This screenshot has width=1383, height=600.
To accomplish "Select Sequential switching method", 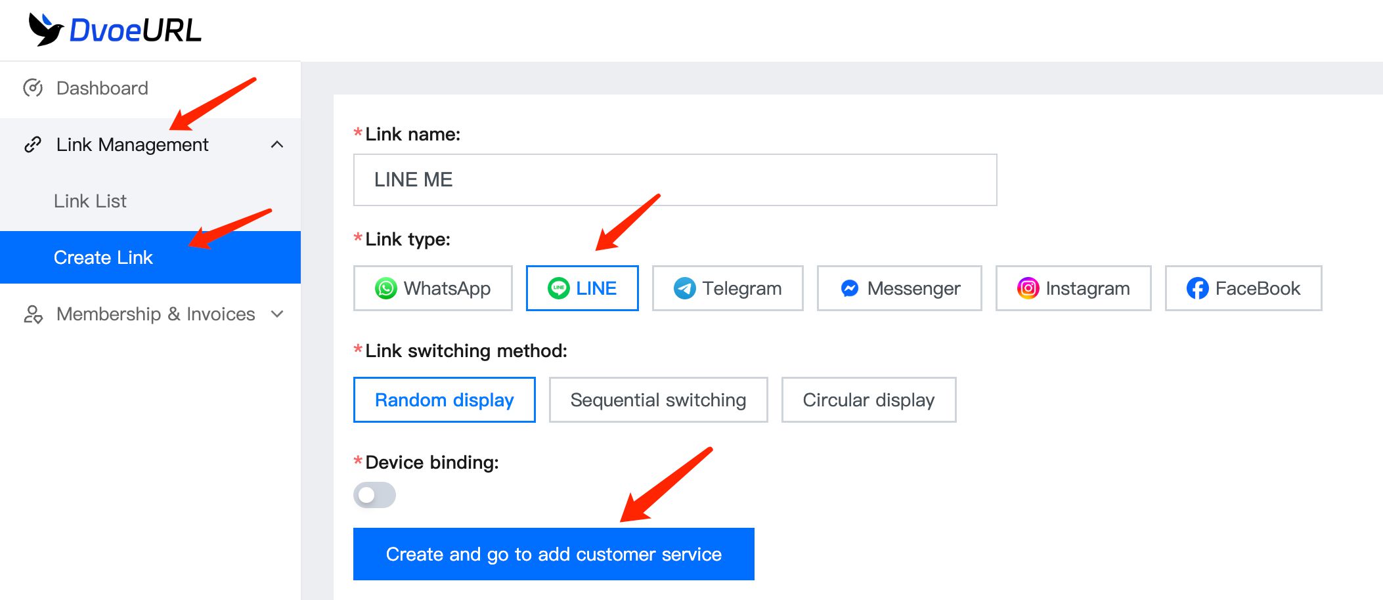I will pyautogui.click(x=659, y=400).
